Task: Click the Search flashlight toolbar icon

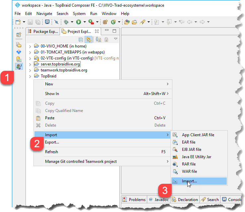Action: tap(143, 22)
